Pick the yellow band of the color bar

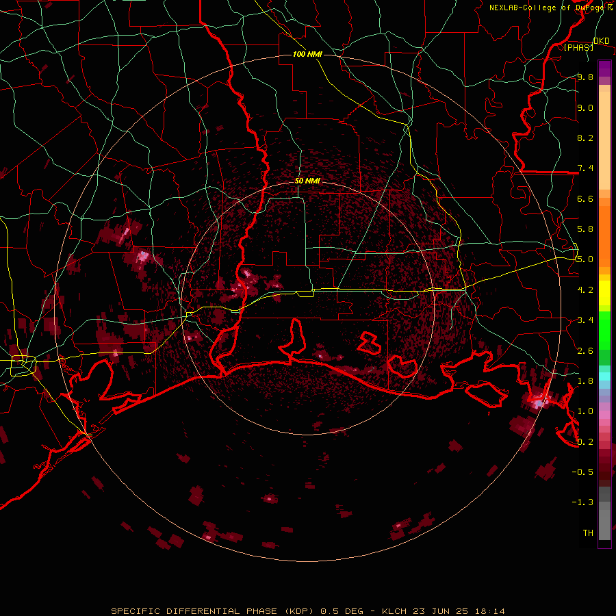point(604,293)
